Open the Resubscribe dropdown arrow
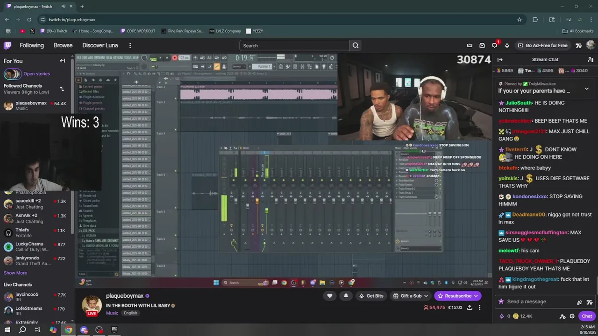Screen dimensions: 598x336 pyautogui.click(x=476, y=295)
